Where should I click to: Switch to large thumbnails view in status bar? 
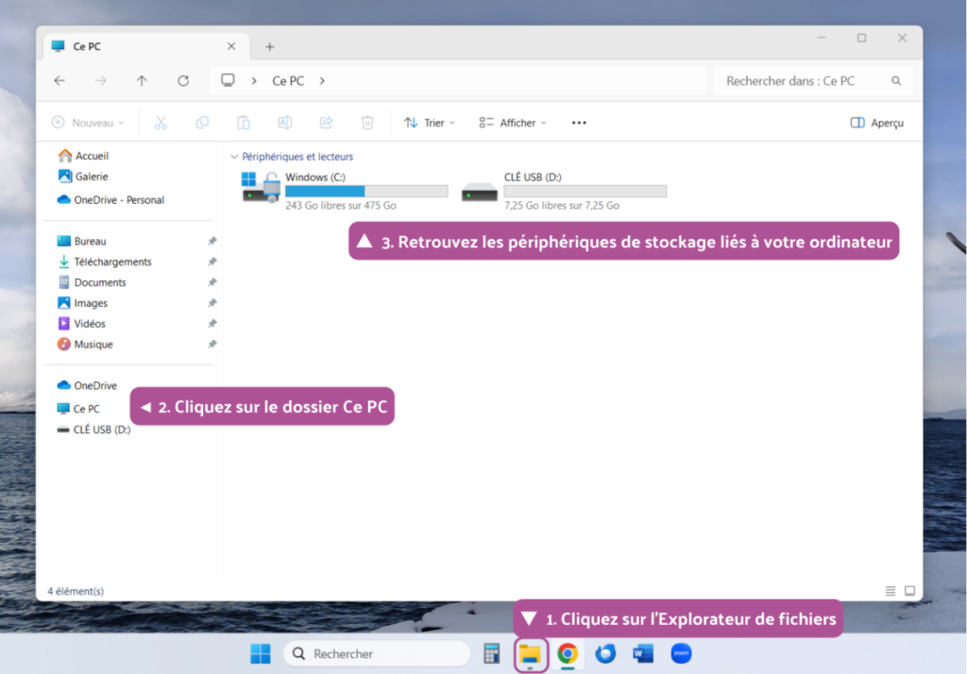[x=909, y=591]
